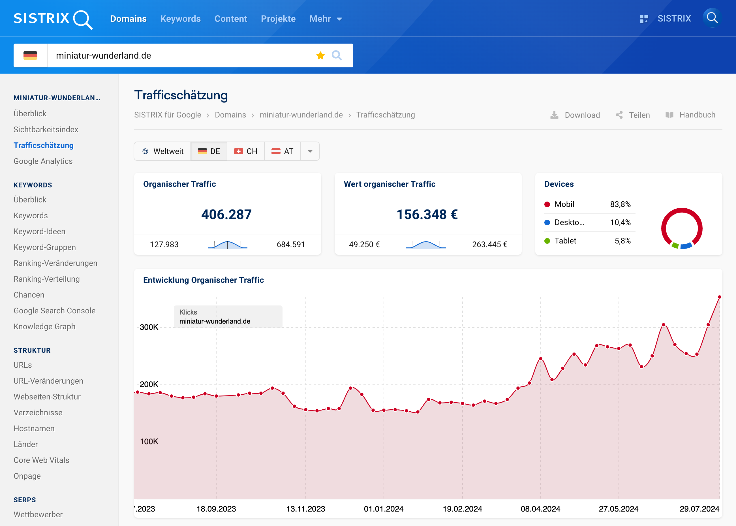Click the SISTRIX account label
The height and width of the screenshot is (526, 736).
point(674,18)
